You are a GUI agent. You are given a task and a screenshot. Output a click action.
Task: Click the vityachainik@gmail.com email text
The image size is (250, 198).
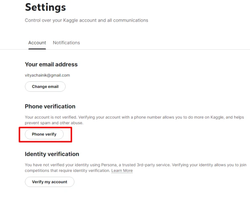tap(47, 75)
